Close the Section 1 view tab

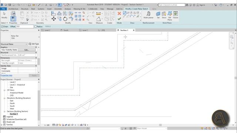134,30
